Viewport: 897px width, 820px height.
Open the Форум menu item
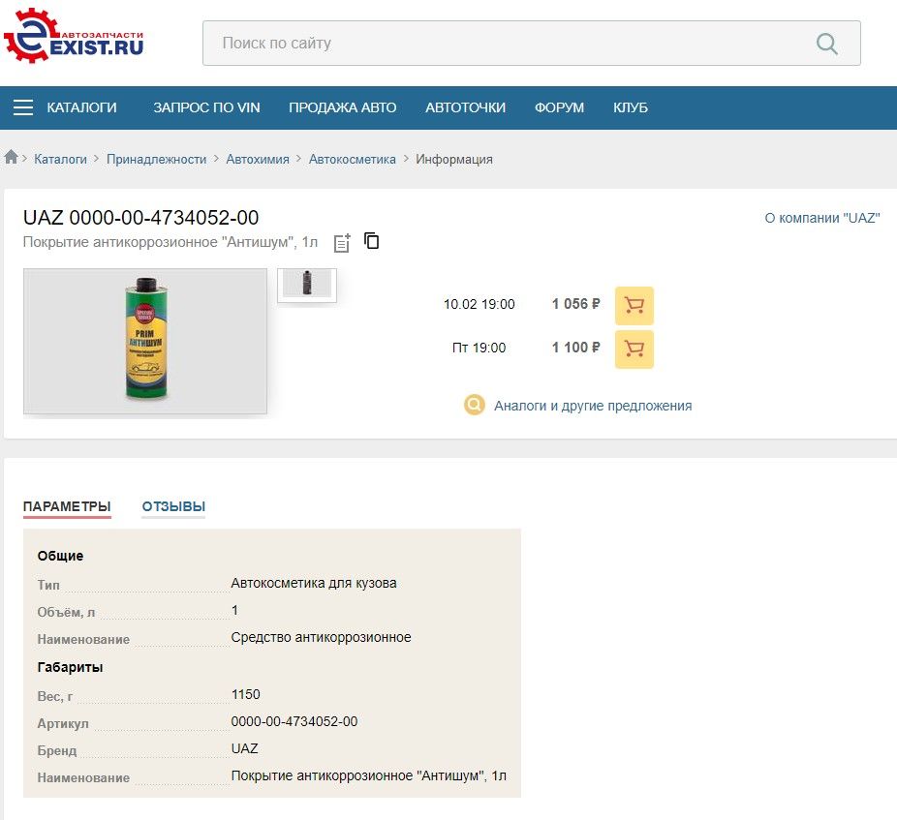click(559, 107)
